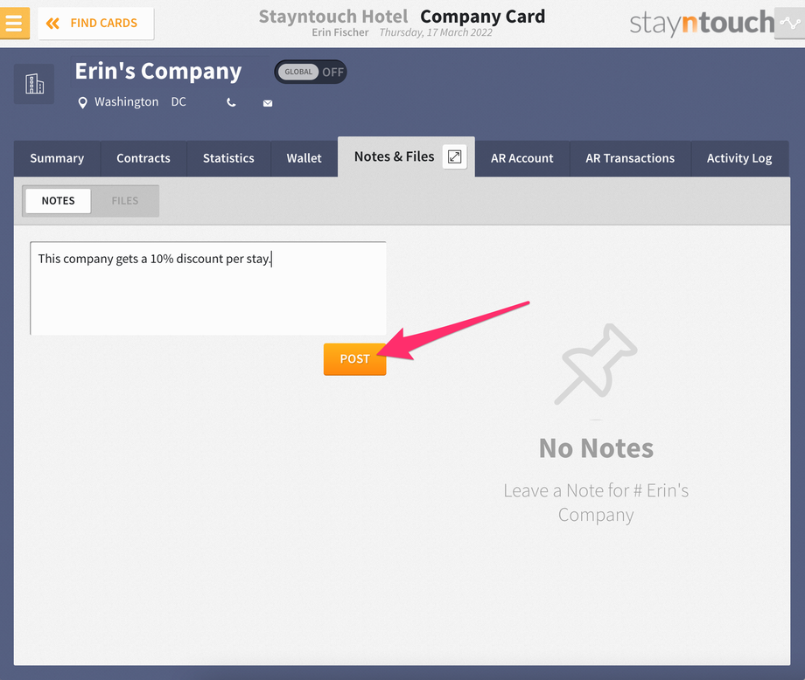View the Activity Log tab
805x680 pixels.
coord(739,158)
